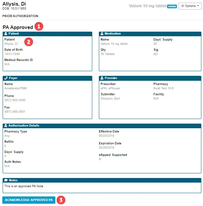Click the pharmacy value Build Test 10.6

tap(163, 88)
